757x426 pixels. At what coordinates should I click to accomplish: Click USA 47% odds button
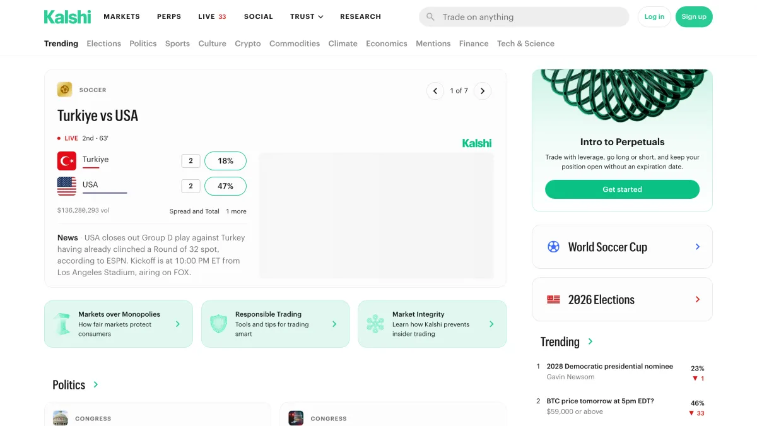click(x=225, y=186)
